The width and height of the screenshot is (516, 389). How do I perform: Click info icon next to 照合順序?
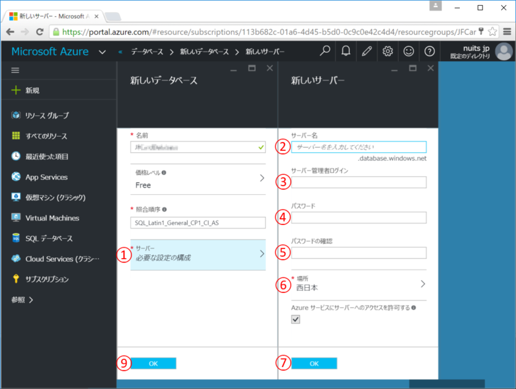pos(164,209)
